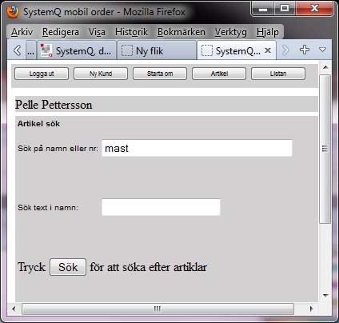Click the vertical scrollbar thumb
Viewport: 339px width, 323px height.
pyautogui.click(x=325, y=149)
